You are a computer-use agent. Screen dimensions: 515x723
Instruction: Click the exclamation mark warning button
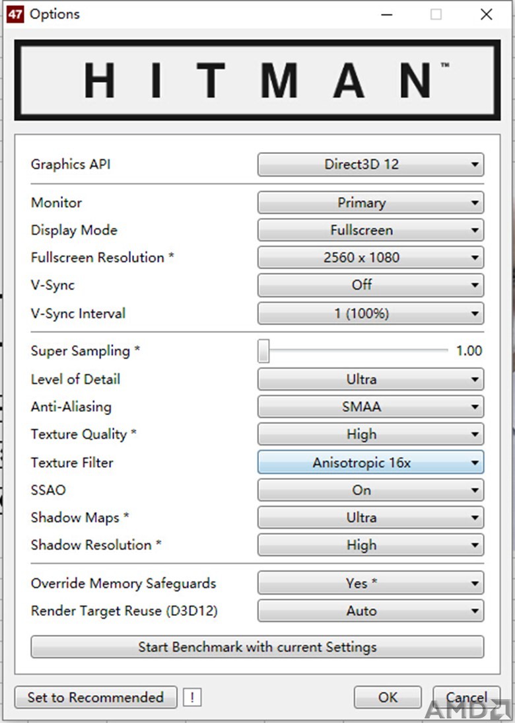coord(192,697)
